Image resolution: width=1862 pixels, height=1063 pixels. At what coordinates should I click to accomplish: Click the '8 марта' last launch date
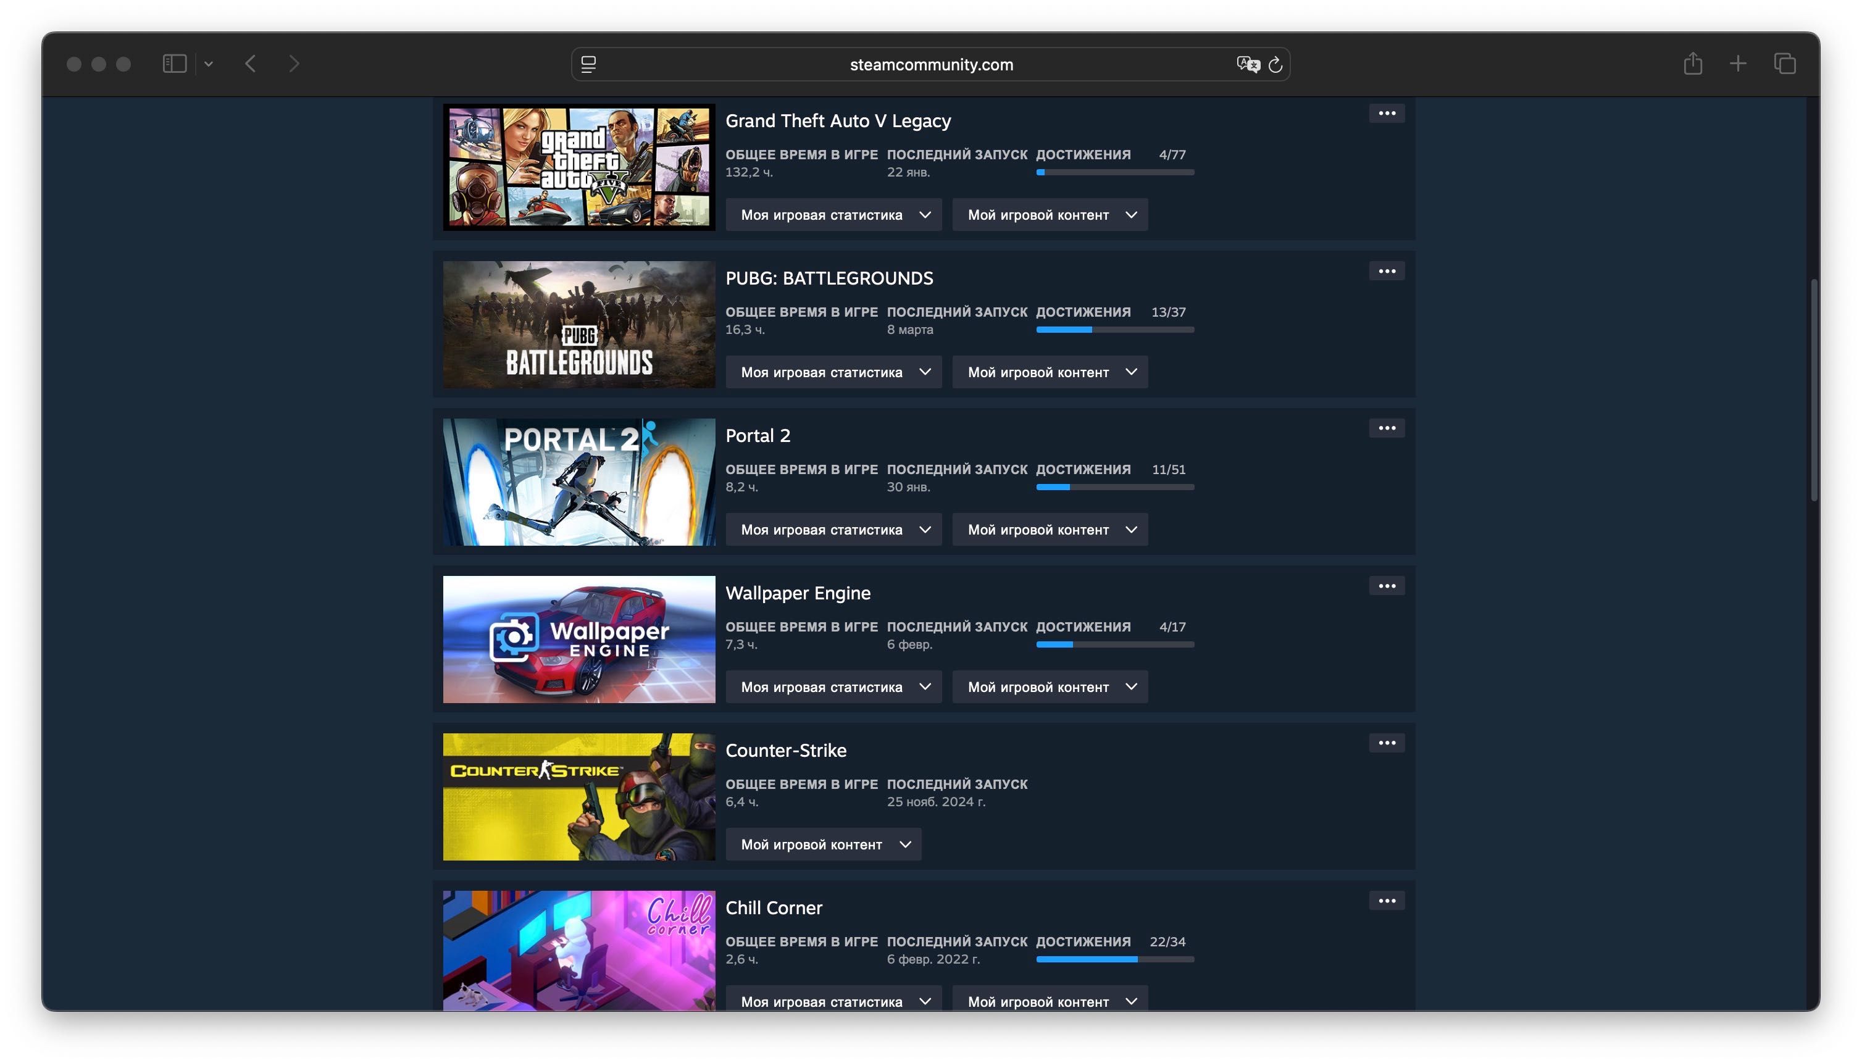point(910,330)
